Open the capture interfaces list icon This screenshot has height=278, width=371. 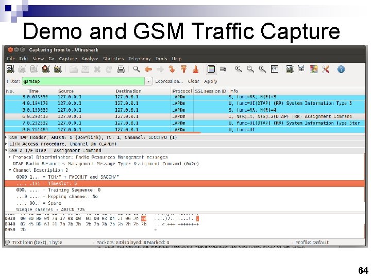coord(10,69)
